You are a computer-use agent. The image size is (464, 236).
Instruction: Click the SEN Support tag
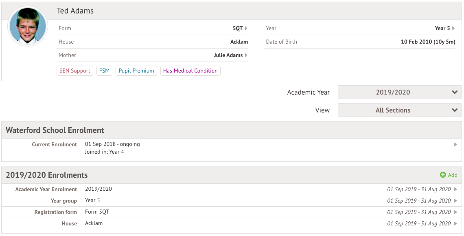coord(75,71)
